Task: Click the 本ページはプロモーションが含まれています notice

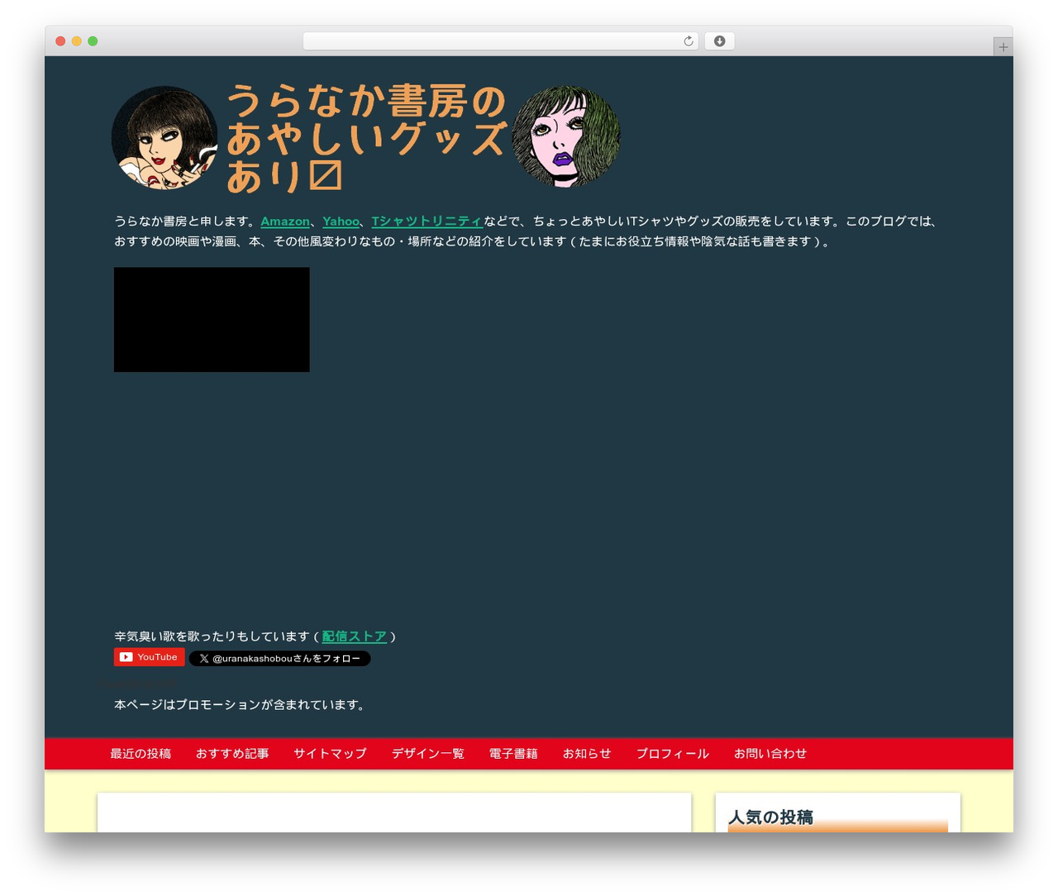Action: click(241, 705)
